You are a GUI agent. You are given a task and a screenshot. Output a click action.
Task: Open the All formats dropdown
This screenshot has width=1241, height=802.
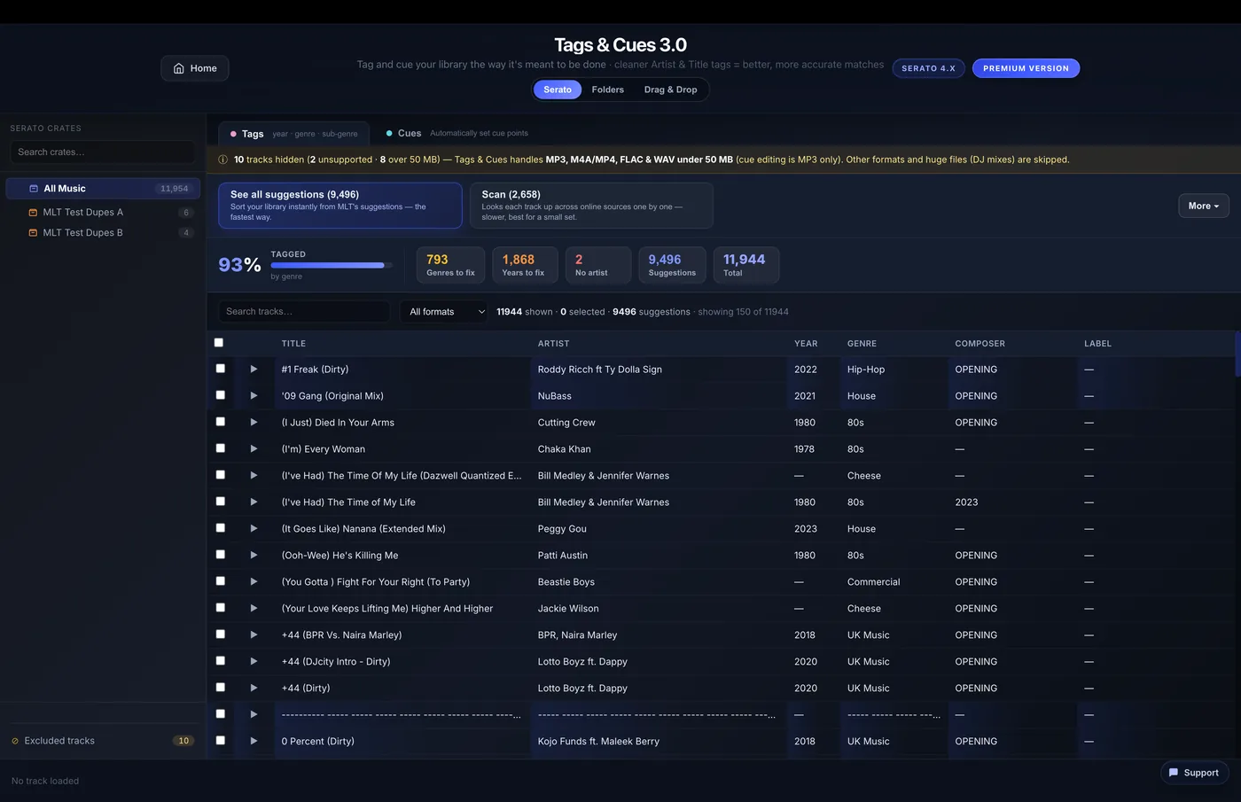(x=444, y=312)
